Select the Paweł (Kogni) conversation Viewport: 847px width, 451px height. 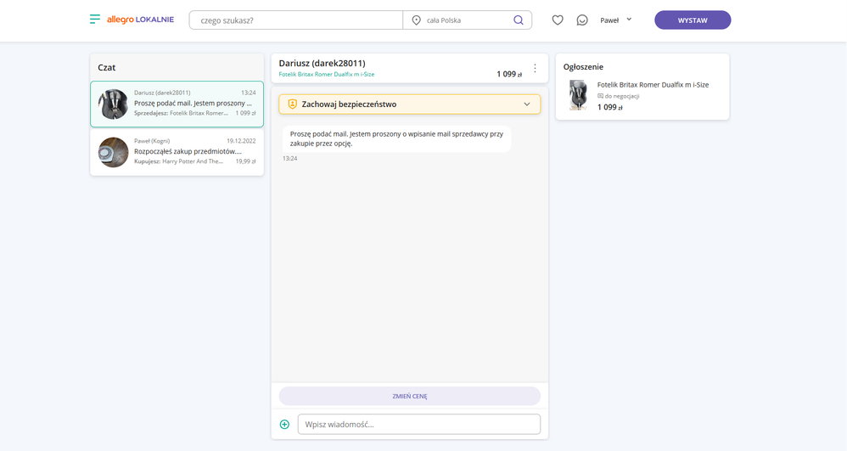(177, 152)
